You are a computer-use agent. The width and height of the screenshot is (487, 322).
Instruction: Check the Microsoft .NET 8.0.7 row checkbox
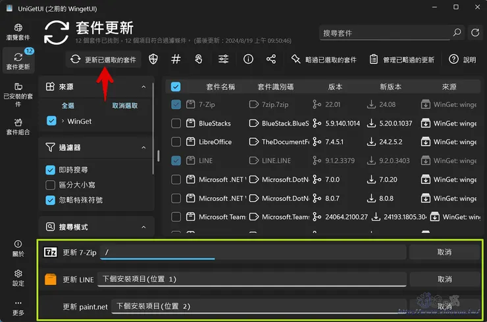(x=176, y=198)
